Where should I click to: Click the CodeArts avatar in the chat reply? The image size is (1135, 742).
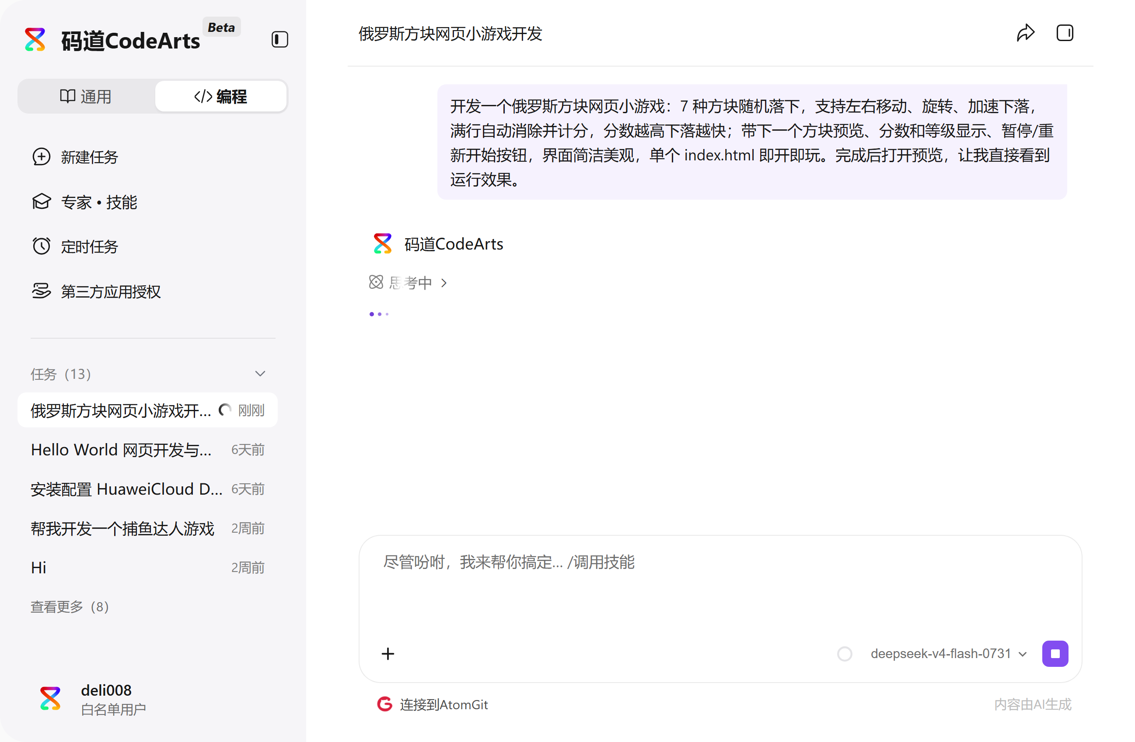pyautogui.click(x=382, y=243)
